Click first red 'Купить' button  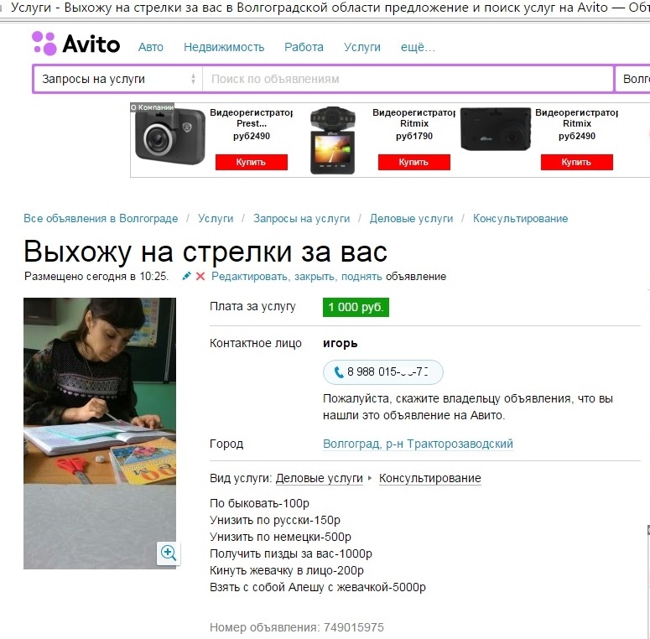click(x=252, y=162)
